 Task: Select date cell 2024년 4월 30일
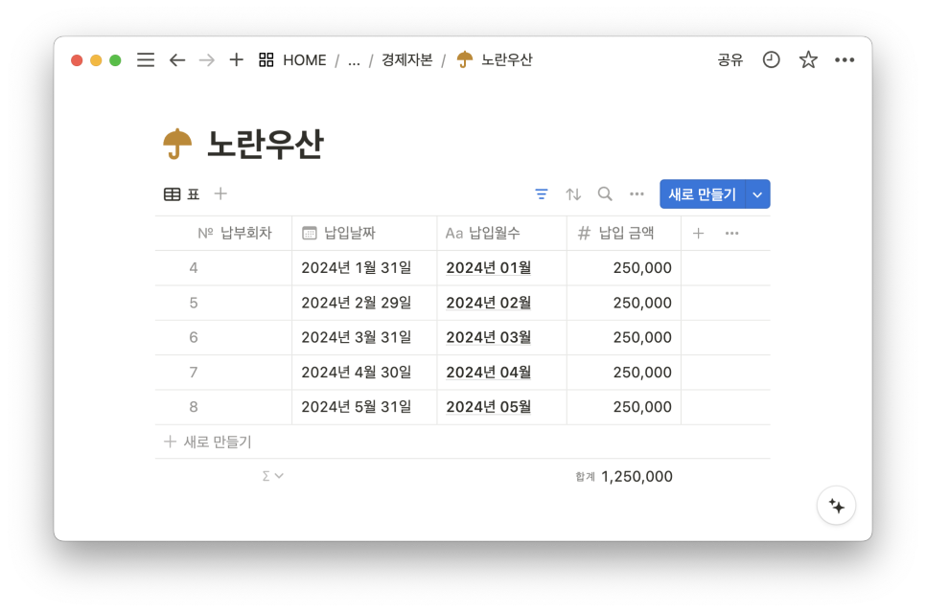click(364, 373)
